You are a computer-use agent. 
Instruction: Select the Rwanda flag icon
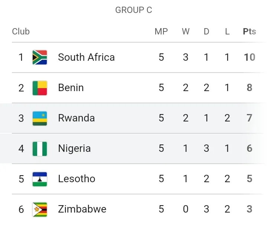(40, 118)
